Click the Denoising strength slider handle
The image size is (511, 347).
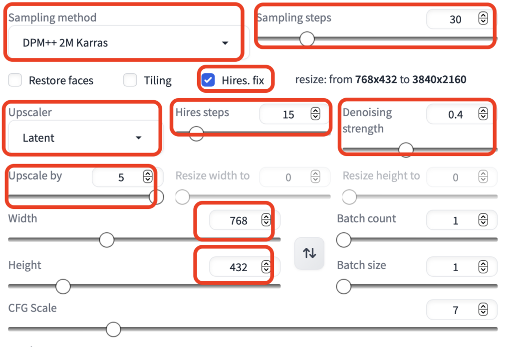point(406,150)
